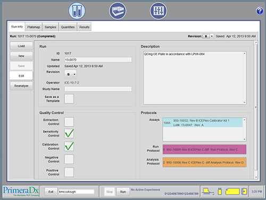
Task: Click the Name input field containing 13-0070
Action: 98,60
